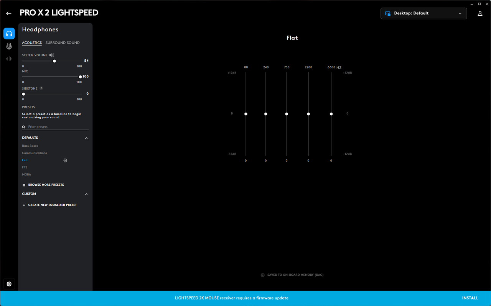
Task: Install the firmware update
Action: click(470, 298)
